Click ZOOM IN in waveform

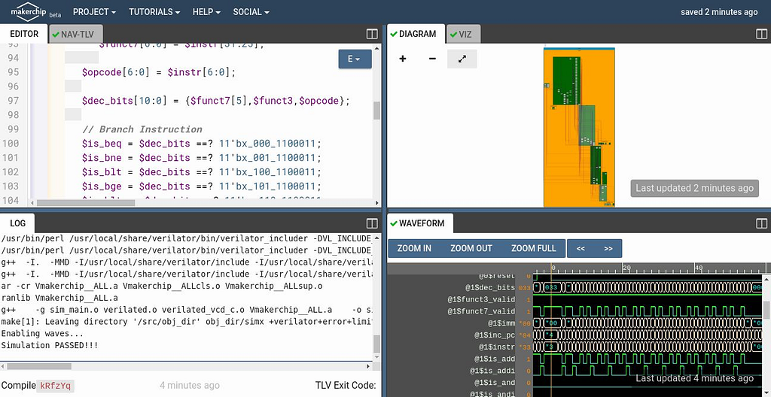(x=415, y=248)
